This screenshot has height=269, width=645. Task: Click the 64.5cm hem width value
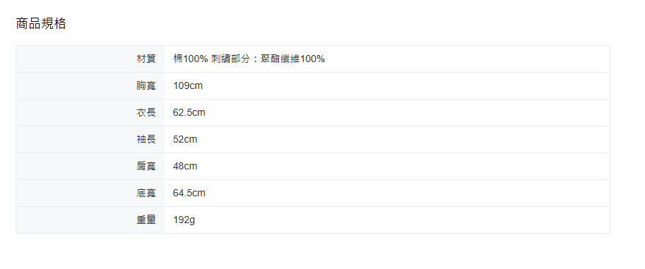click(189, 193)
